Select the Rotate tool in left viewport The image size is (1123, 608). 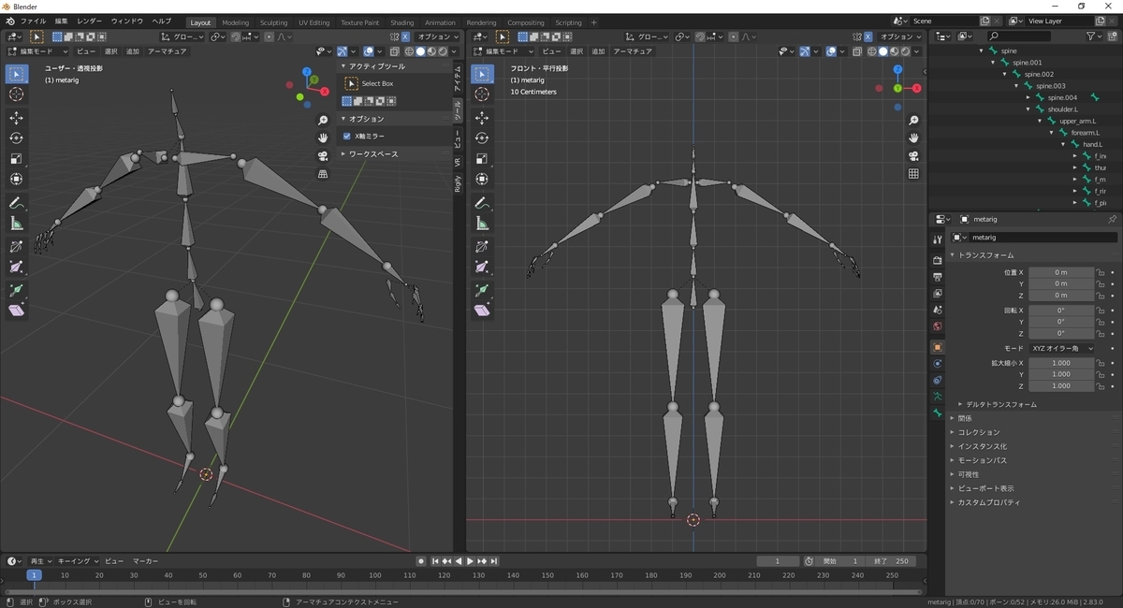click(x=17, y=138)
